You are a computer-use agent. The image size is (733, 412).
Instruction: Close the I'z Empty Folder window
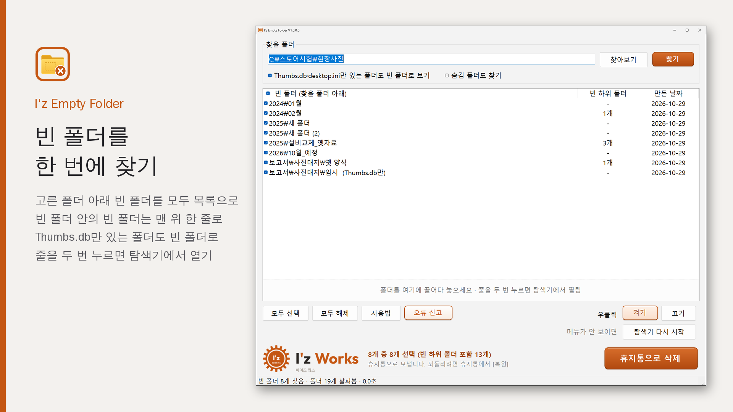pyautogui.click(x=700, y=30)
